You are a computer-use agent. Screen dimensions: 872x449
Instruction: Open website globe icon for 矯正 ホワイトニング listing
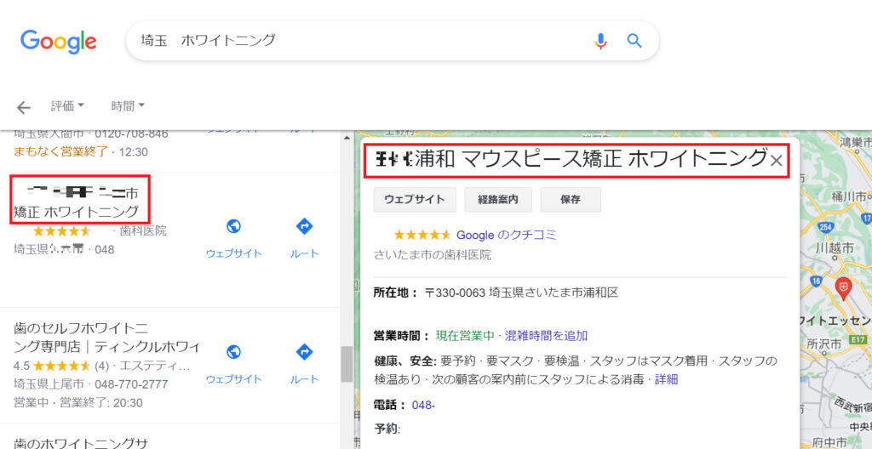tap(233, 227)
